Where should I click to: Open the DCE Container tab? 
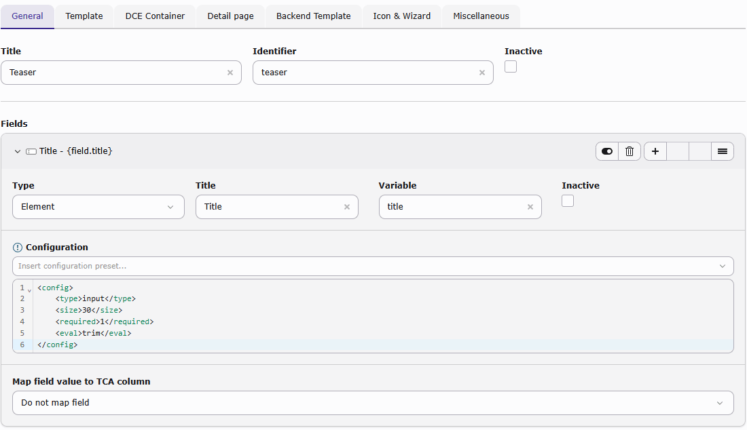point(155,16)
